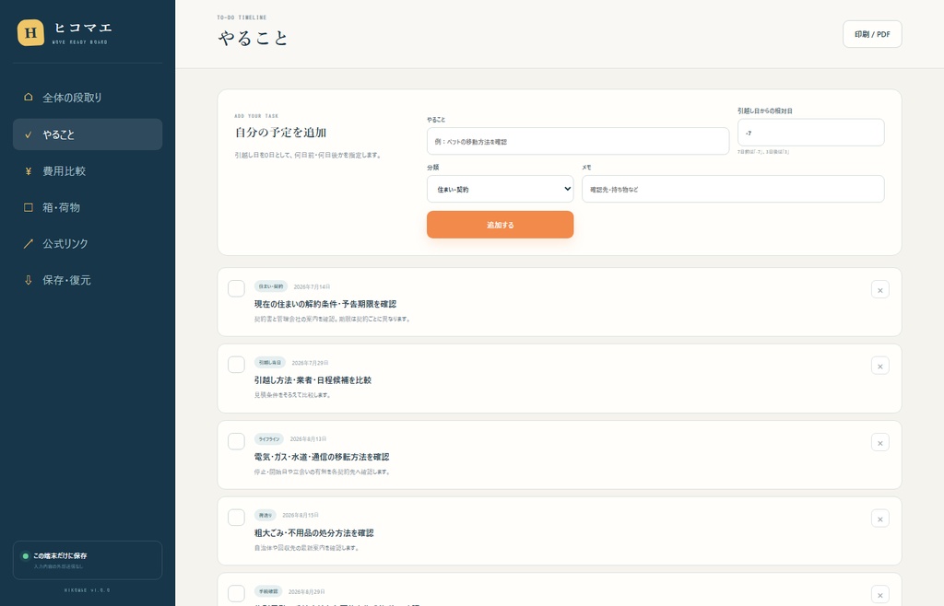Click the download arrow icon beside 保存・復元
This screenshot has width=944, height=606.
[x=29, y=280]
